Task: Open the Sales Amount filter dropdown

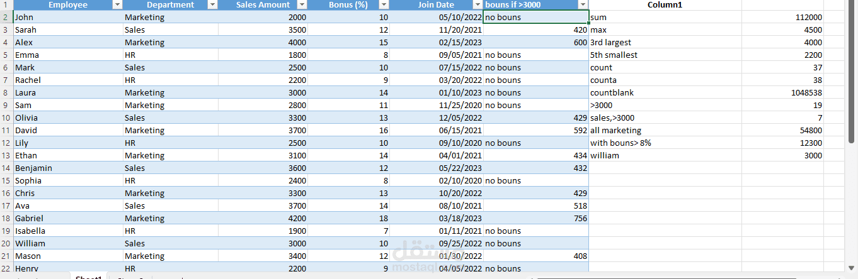Action: (302, 4)
